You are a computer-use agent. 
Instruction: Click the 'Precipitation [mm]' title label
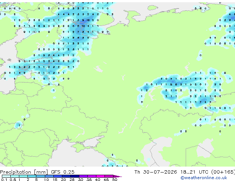24,172
